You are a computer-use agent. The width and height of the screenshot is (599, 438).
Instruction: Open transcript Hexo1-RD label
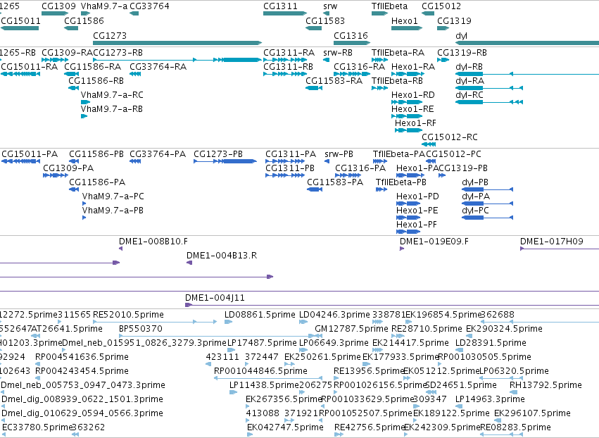tap(412, 95)
